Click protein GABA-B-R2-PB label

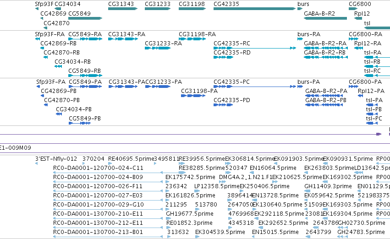pyautogui.click(x=326, y=100)
